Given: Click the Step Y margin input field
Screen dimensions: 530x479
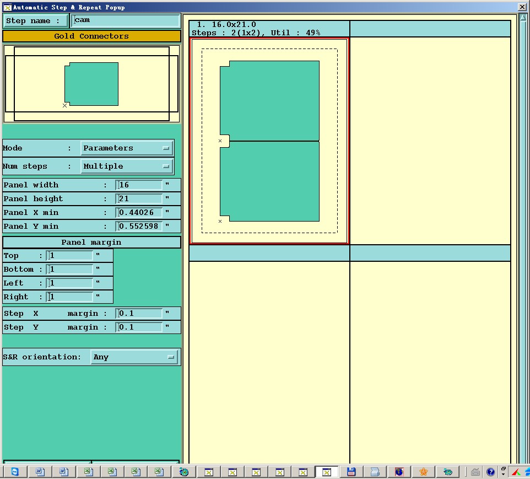Looking at the screenshot, I should (139, 327).
